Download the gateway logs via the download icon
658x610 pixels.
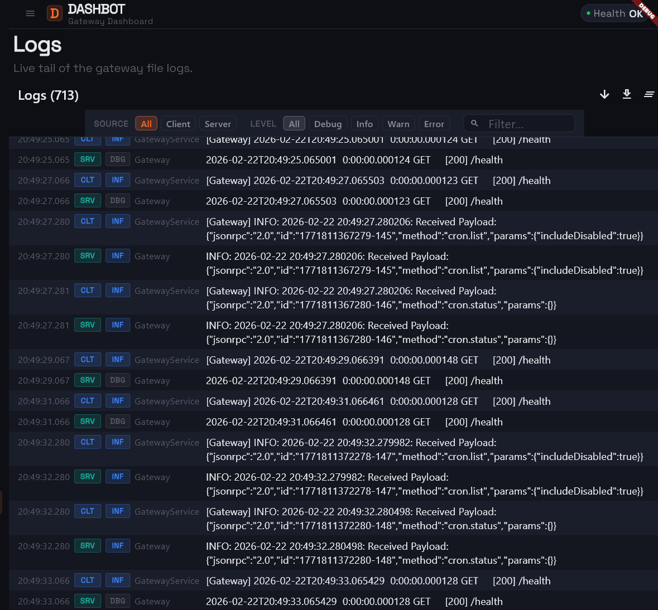coord(627,95)
